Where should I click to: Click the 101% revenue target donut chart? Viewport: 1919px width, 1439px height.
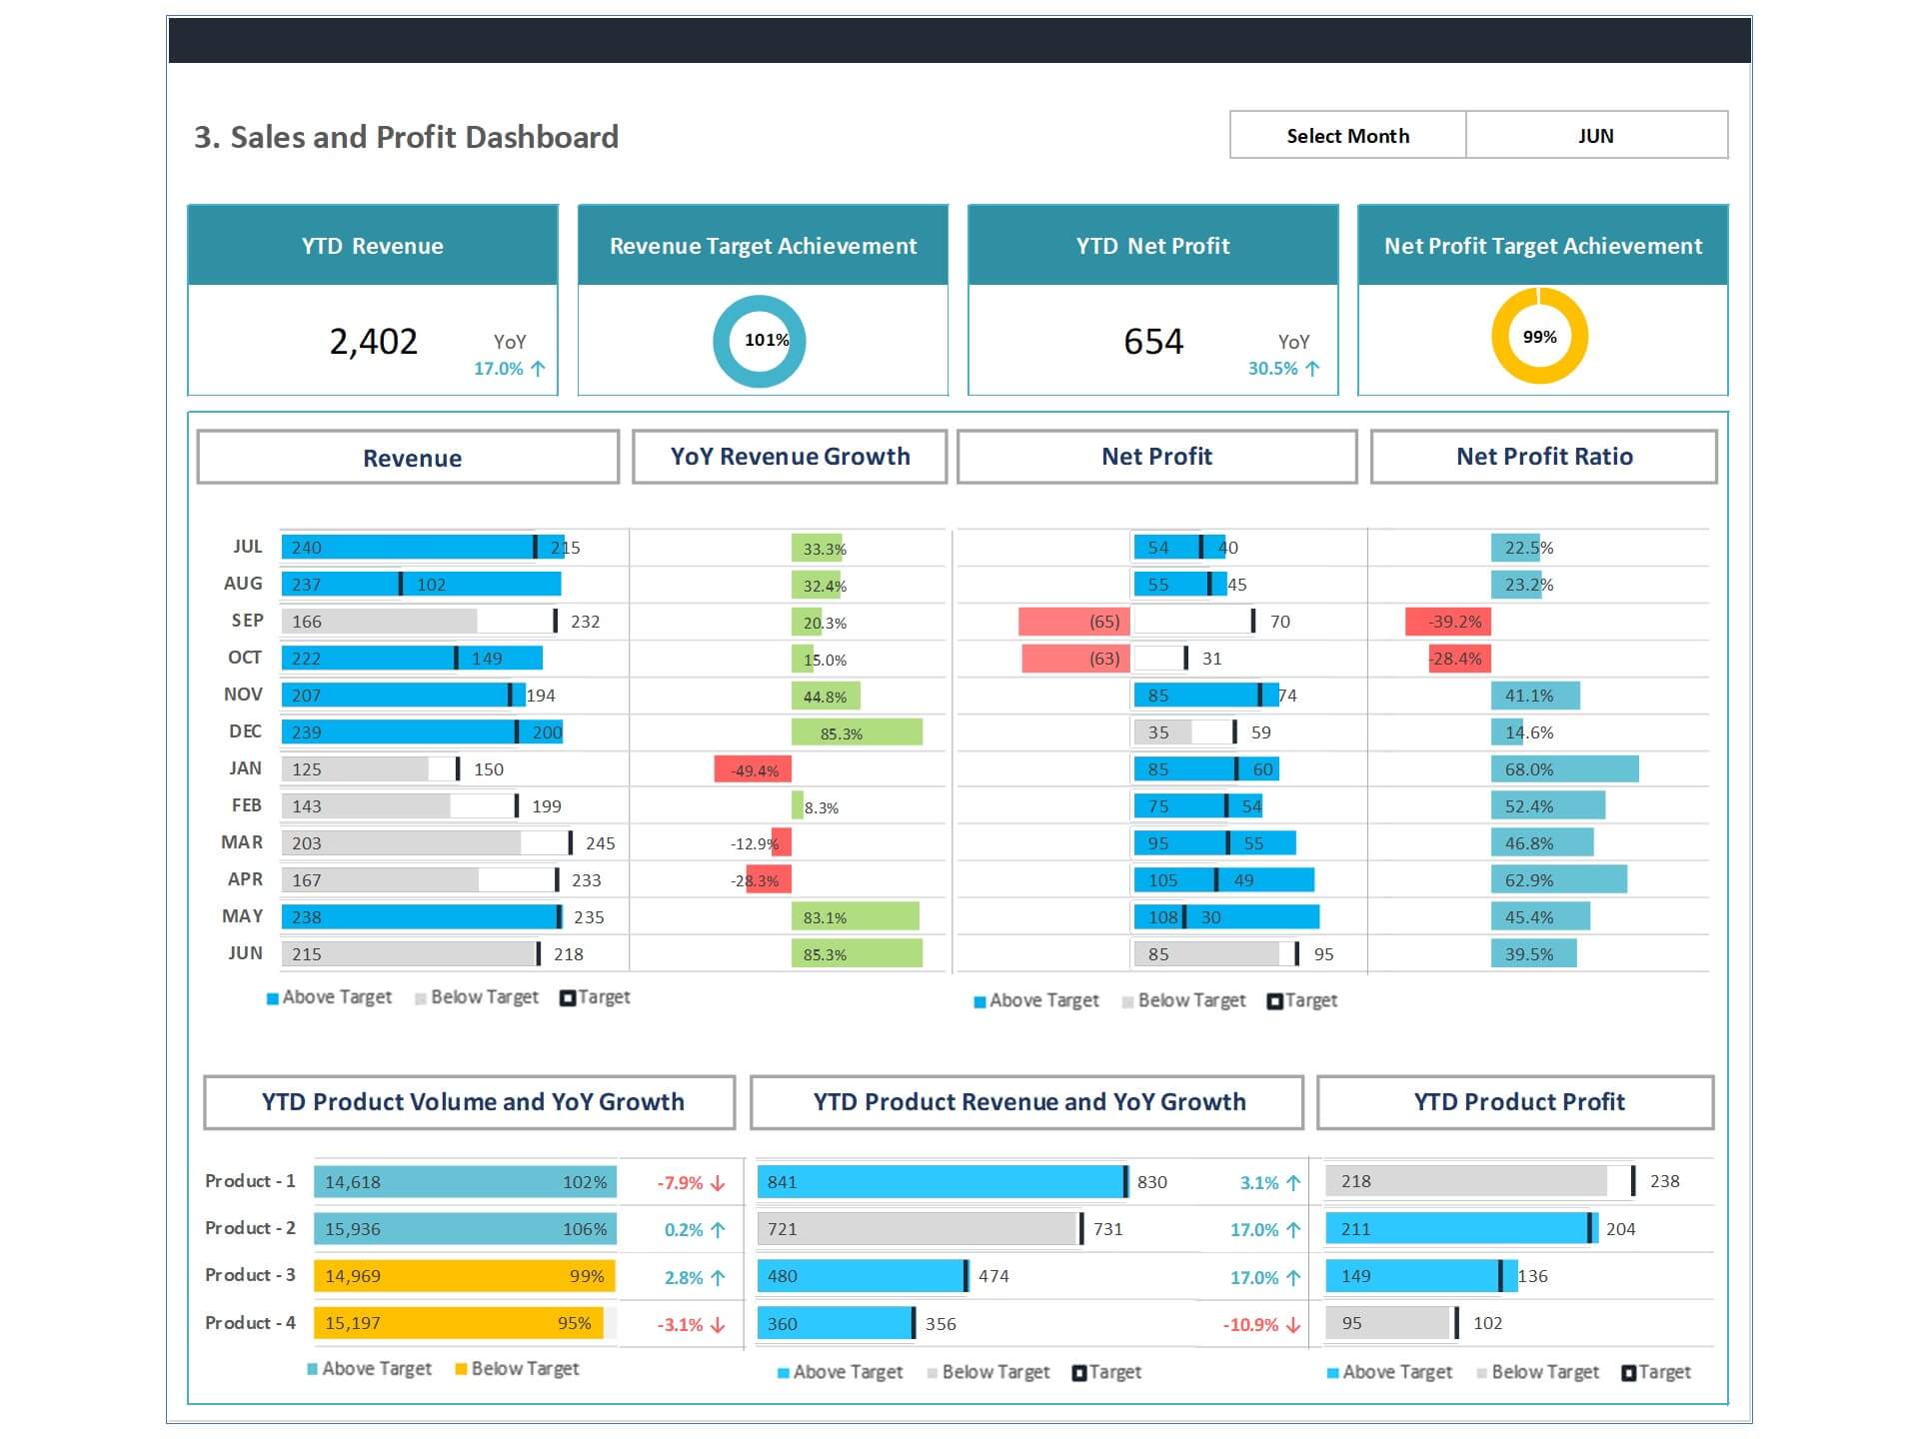coord(760,341)
